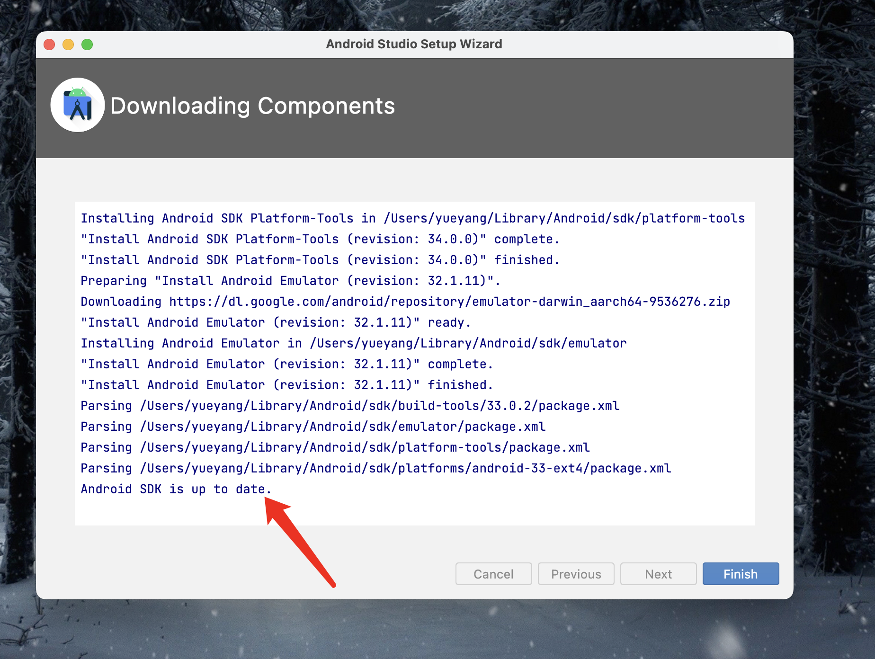Click Android Emulator 32.1.11 'complete.' line
The width and height of the screenshot is (875, 659).
click(x=287, y=364)
